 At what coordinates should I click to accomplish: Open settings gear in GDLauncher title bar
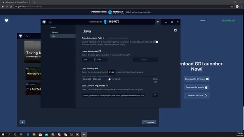(x=158, y=22)
